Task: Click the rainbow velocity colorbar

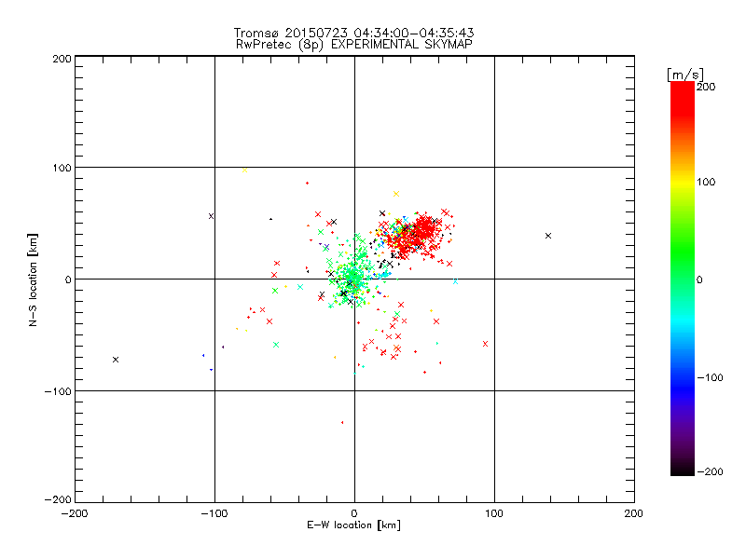Action: coord(683,279)
